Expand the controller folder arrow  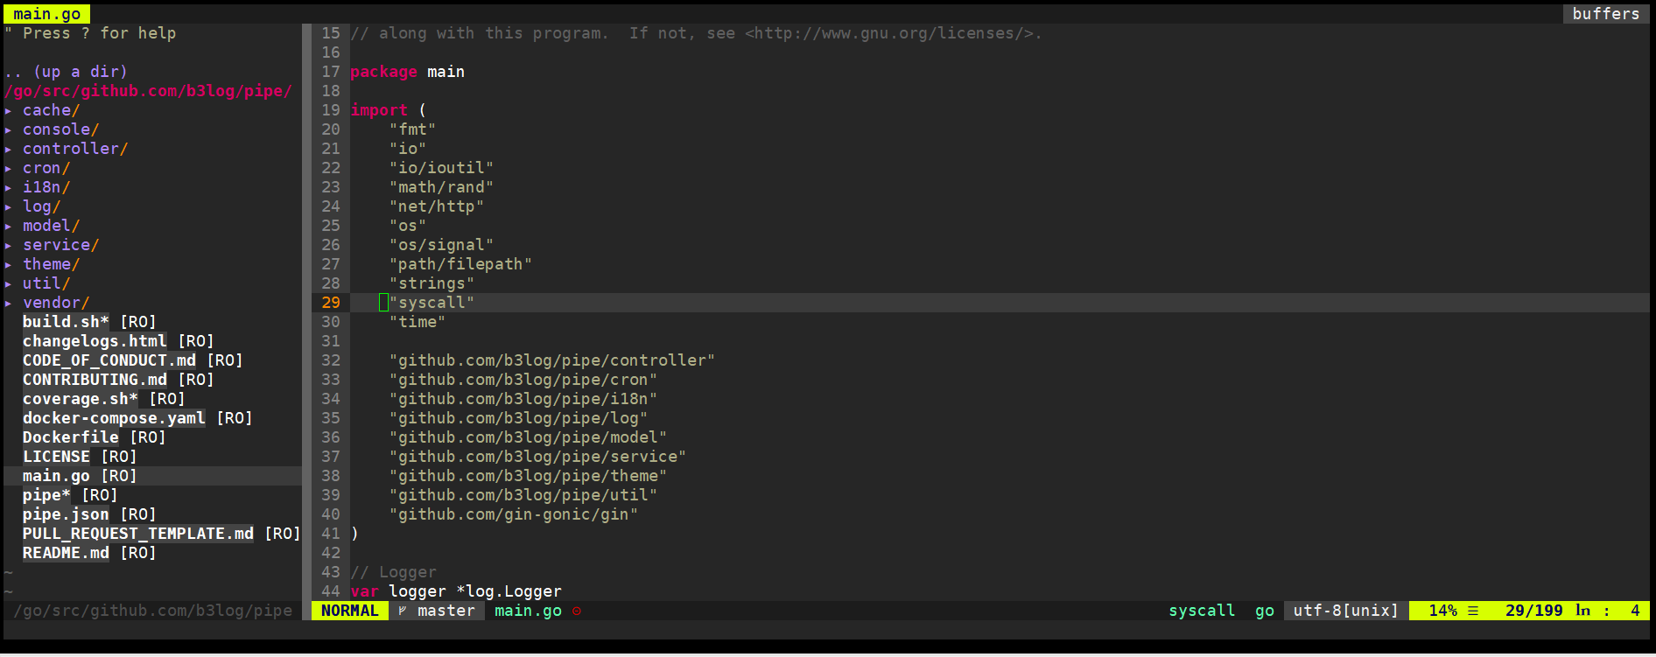coord(9,150)
